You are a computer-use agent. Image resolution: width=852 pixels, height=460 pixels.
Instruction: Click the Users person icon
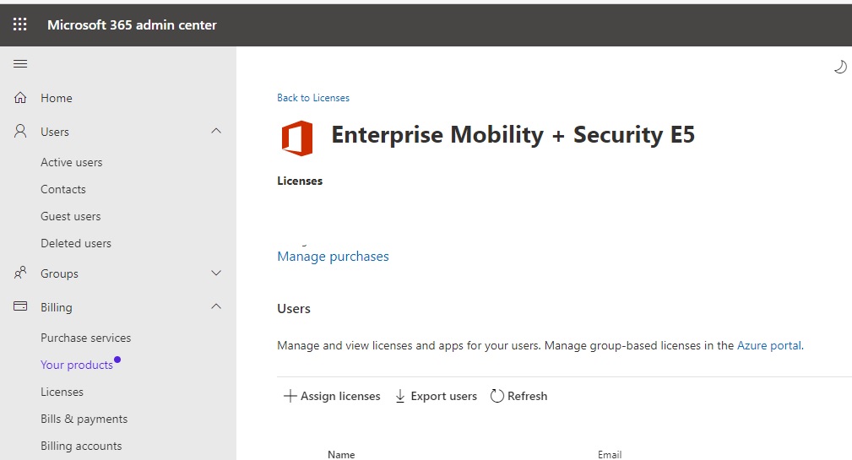(x=20, y=132)
